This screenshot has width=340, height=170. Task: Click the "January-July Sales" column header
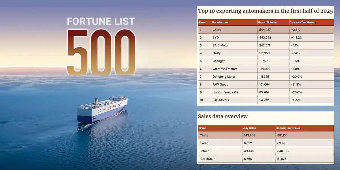[288, 128]
